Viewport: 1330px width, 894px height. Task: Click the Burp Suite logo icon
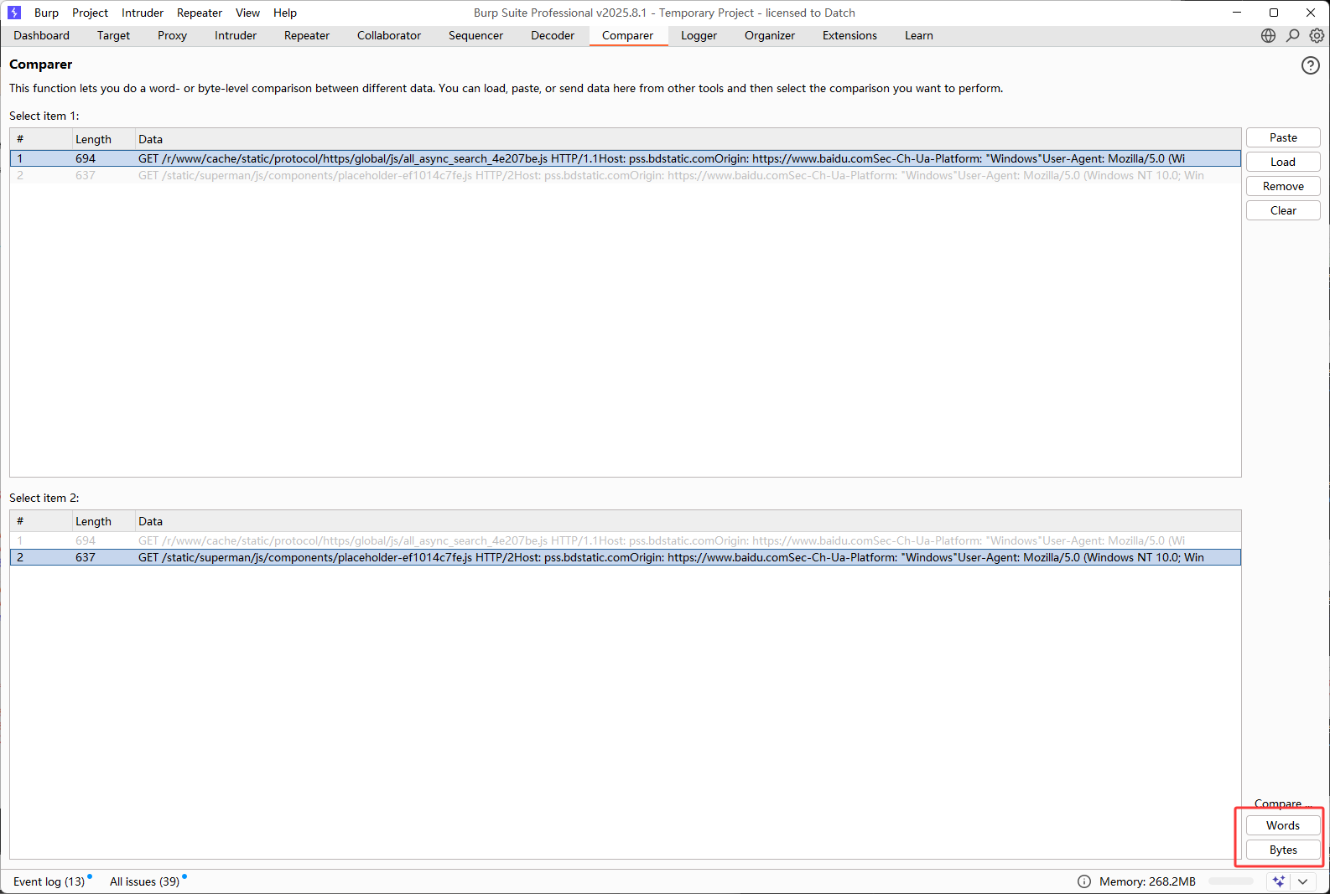click(14, 13)
